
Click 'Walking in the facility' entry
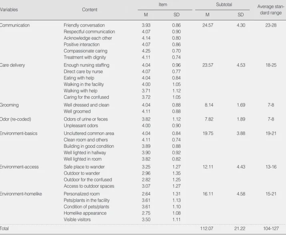pos(84,84)
